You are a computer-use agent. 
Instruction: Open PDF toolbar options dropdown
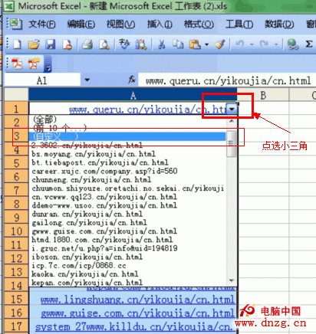[x=48, y=64]
